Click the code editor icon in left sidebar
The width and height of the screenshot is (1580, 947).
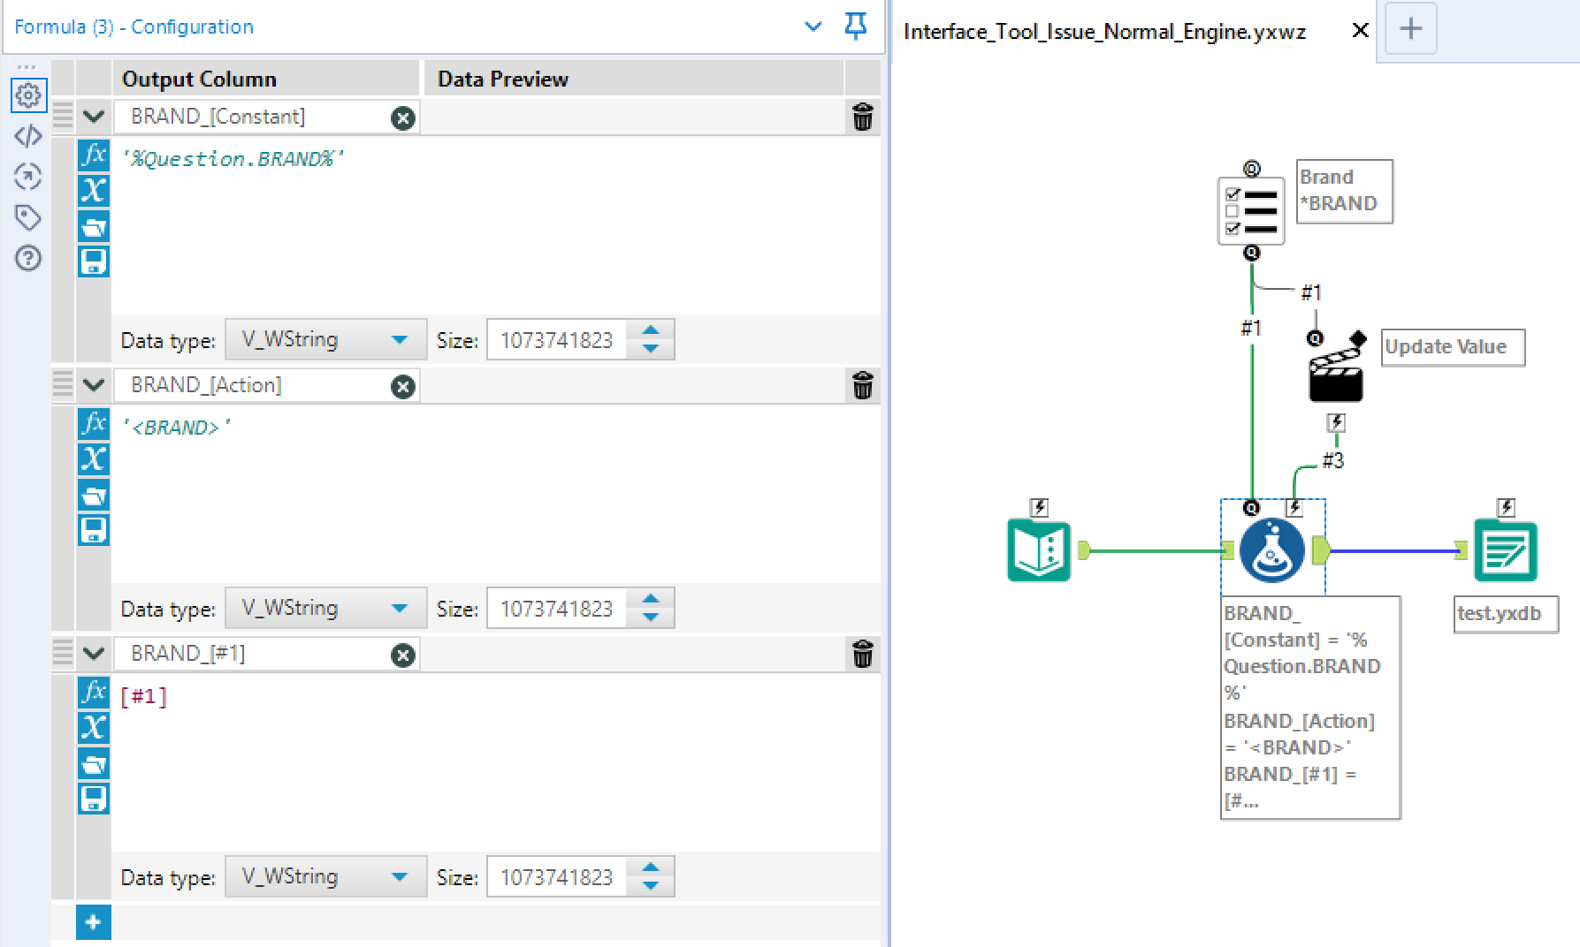pos(27,137)
